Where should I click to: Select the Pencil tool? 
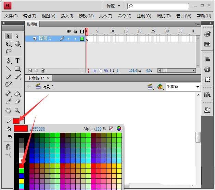(9, 77)
